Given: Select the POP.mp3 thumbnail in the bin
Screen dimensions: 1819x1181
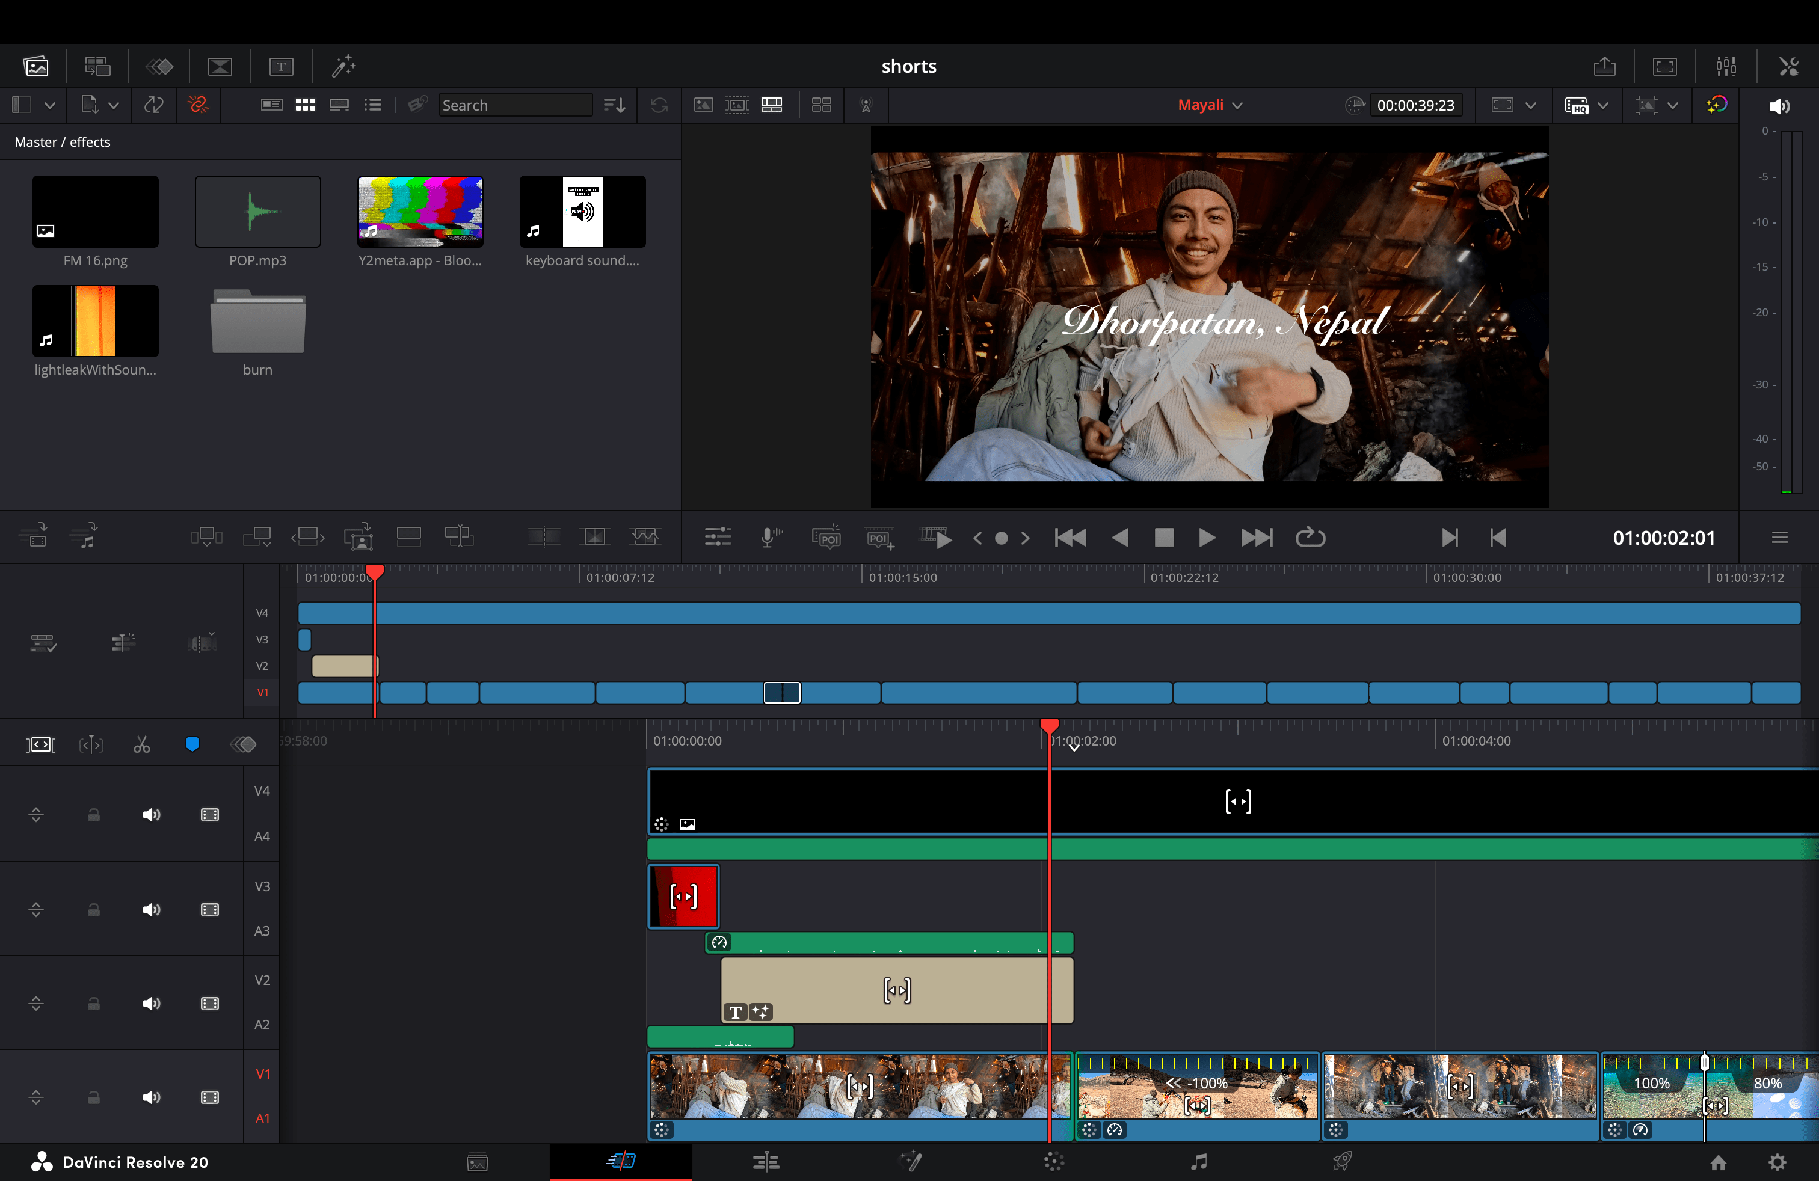Looking at the screenshot, I should (x=257, y=212).
